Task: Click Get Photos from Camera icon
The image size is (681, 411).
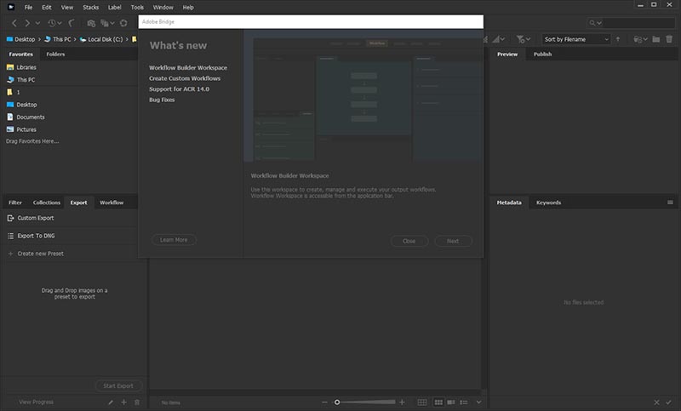Action: coord(91,23)
